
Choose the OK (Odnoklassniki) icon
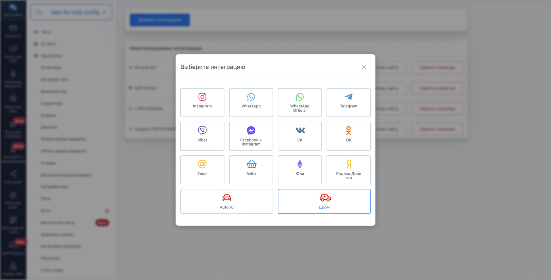349,130
